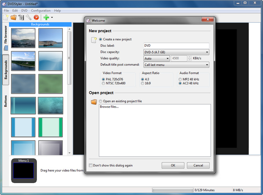Screen dimensions: 263x195
Task: Click 8 MB/s in status bar
Action: [238, 190]
